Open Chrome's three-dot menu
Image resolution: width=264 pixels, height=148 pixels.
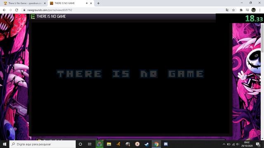(x=260, y=10)
